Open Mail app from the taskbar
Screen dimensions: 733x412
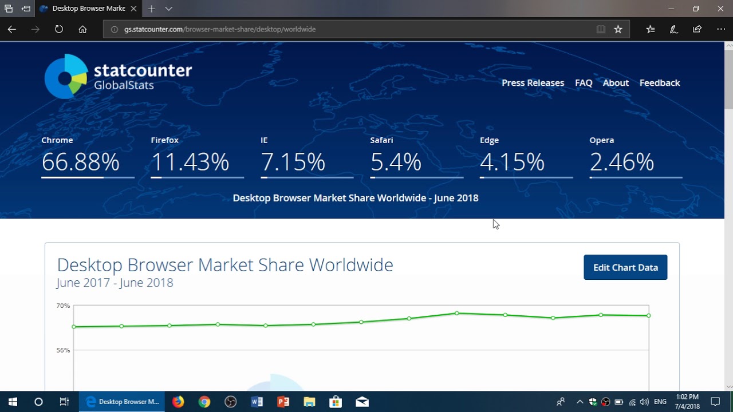coord(362,402)
